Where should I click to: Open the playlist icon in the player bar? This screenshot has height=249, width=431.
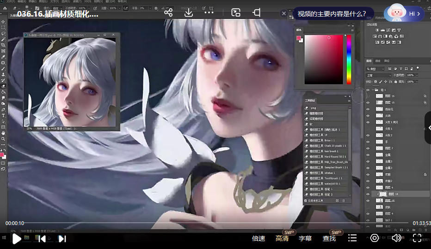click(352, 238)
